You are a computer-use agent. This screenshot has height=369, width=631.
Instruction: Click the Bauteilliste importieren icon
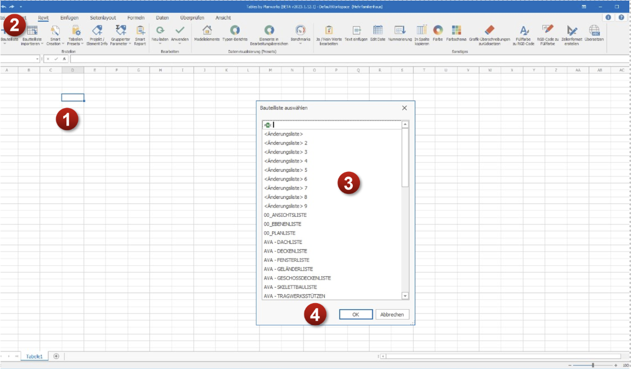32,31
